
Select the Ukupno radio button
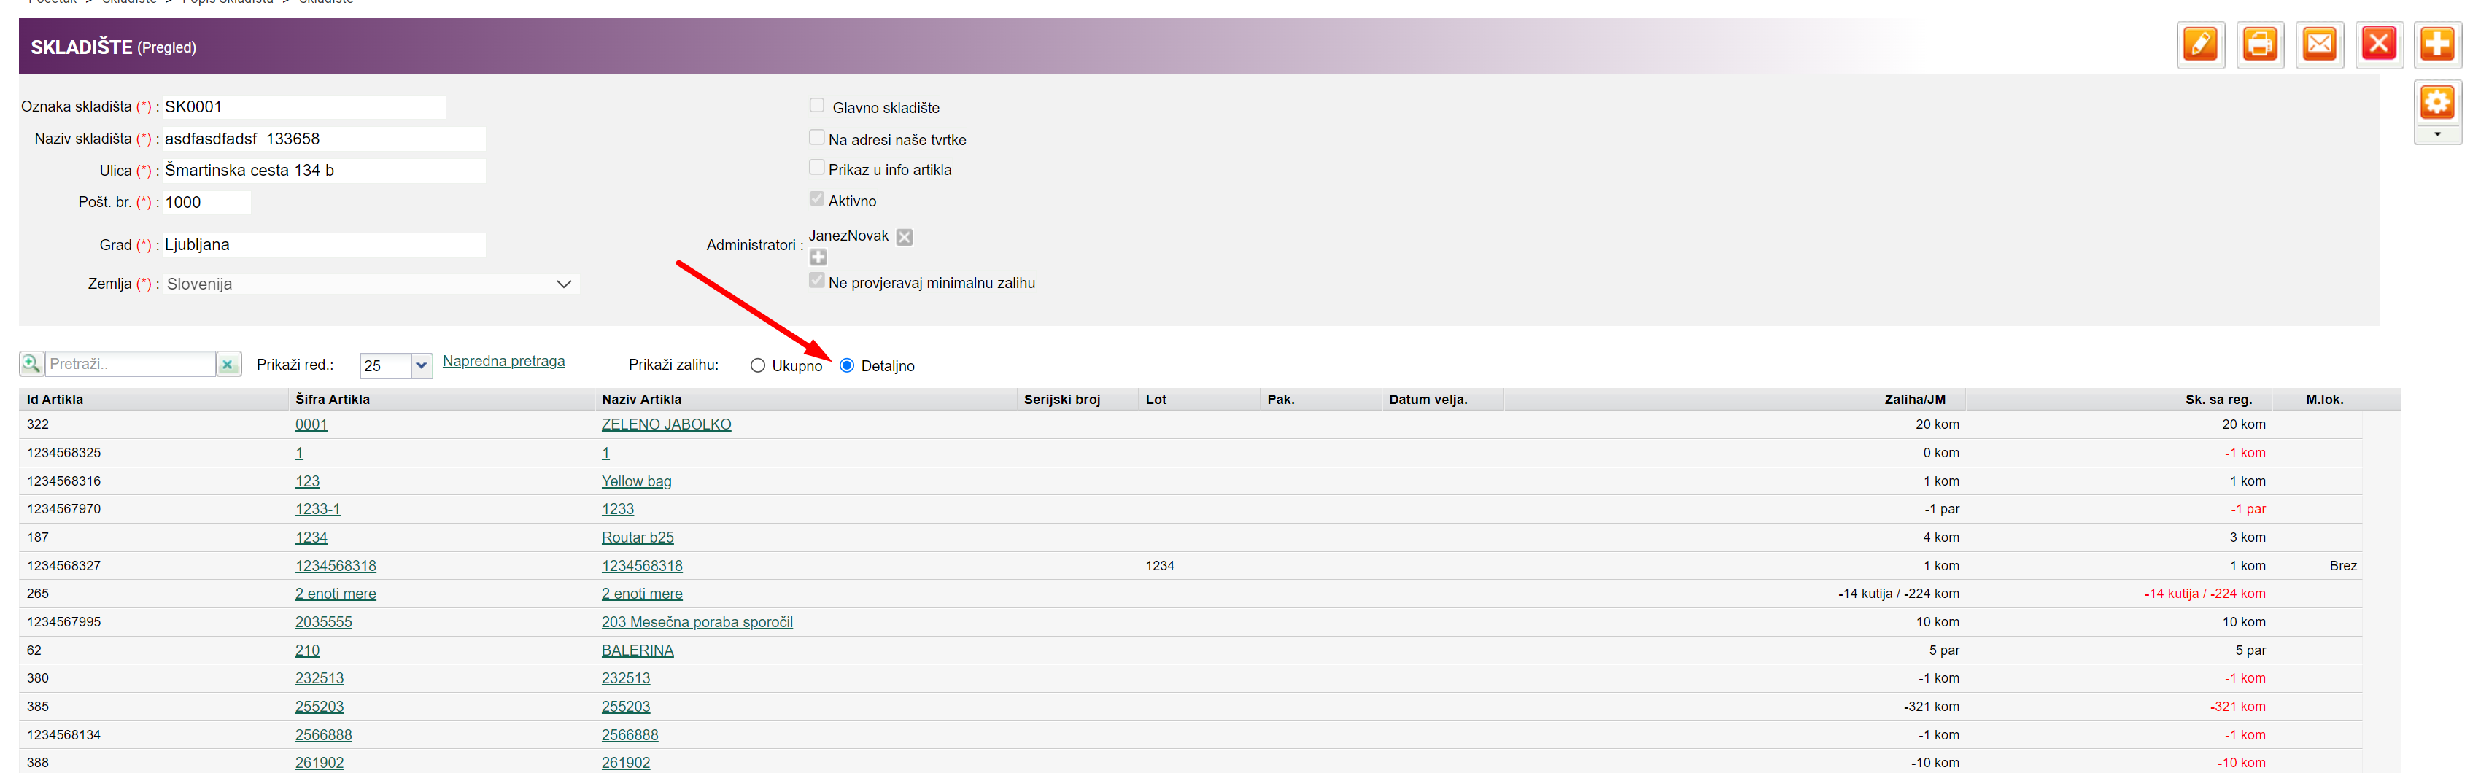tap(757, 365)
